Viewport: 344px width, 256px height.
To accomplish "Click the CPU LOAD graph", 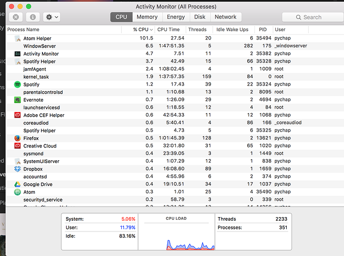I will (177, 231).
